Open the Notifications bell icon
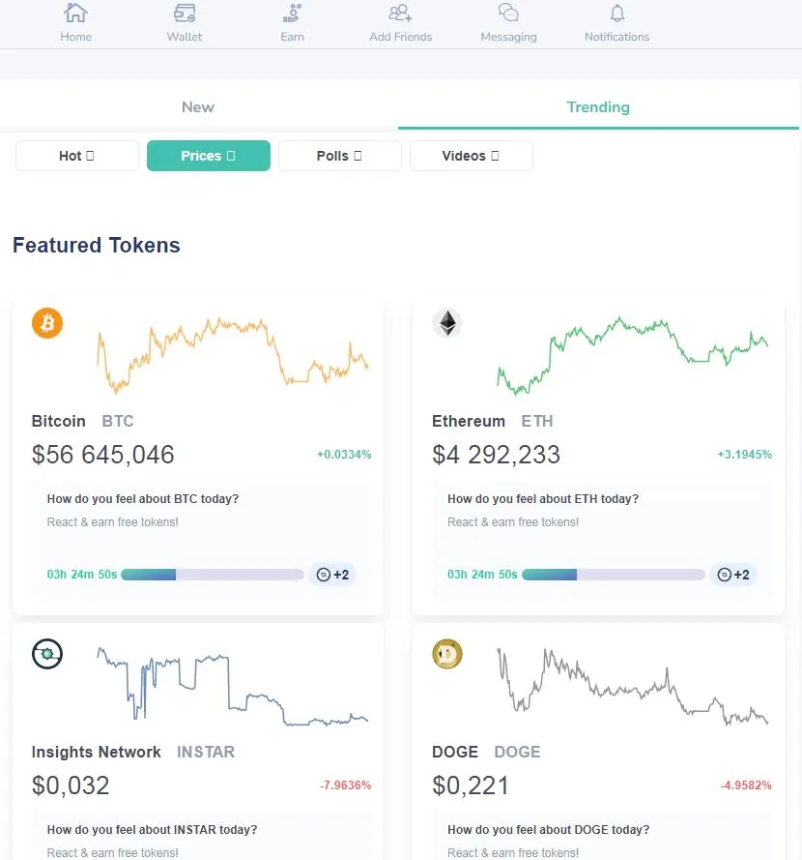 click(x=617, y=13)
